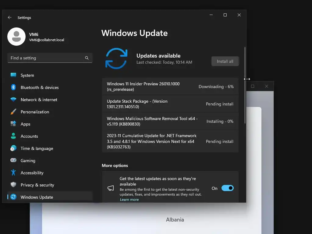Click the Network wifi icon
The image size is (312, 234).
coord(13,100)
